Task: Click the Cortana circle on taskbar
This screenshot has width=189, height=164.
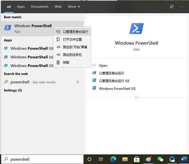Action: pyautogui.click(x=89, y=159)
